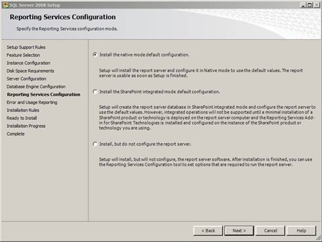Click the Installation Rules step
322x242 pixels.
coord(23,110)
